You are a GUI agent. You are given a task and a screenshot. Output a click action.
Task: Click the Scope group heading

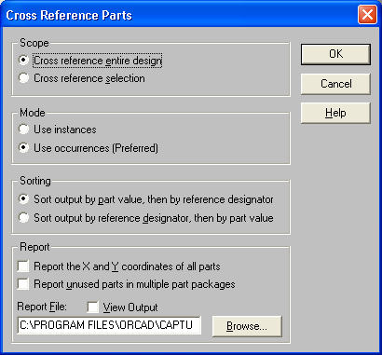point(34,43)
